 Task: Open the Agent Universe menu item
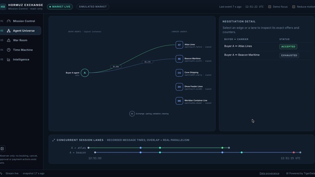20,31
